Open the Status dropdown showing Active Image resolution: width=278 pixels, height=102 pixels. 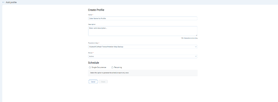click(143, 56)
